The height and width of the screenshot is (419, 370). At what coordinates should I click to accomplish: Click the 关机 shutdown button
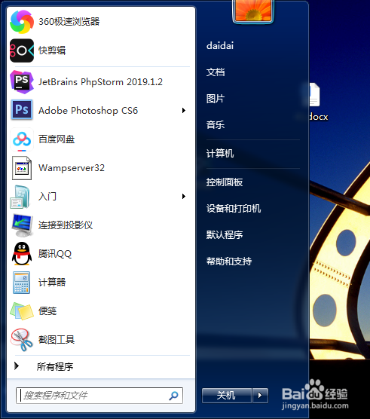(227, 396)
